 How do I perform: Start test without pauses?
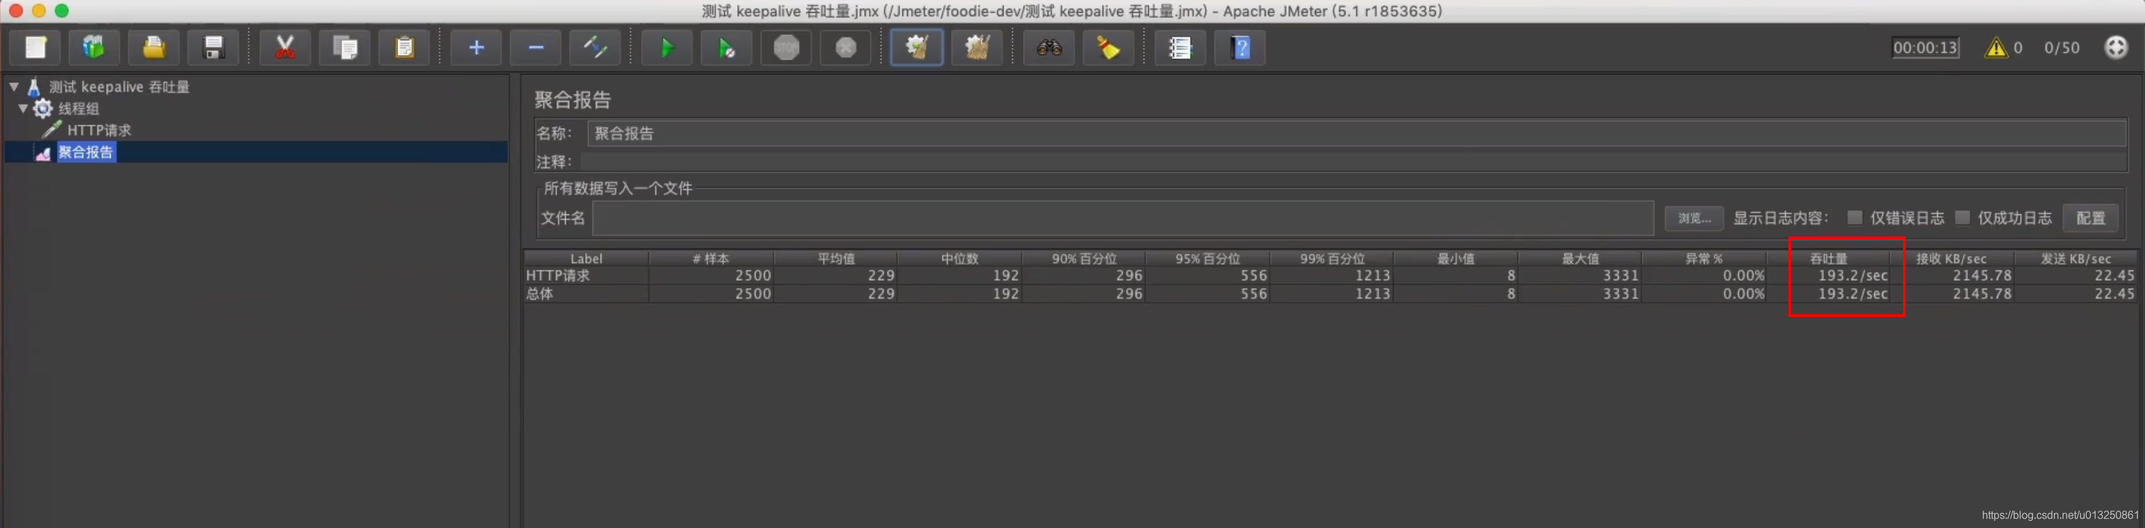[x=727, y=48]
